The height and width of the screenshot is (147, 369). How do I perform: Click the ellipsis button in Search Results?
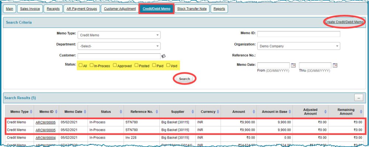[359, 98]
